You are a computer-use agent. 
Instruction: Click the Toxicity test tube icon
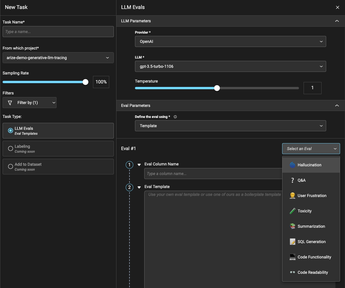pos(292,211)
